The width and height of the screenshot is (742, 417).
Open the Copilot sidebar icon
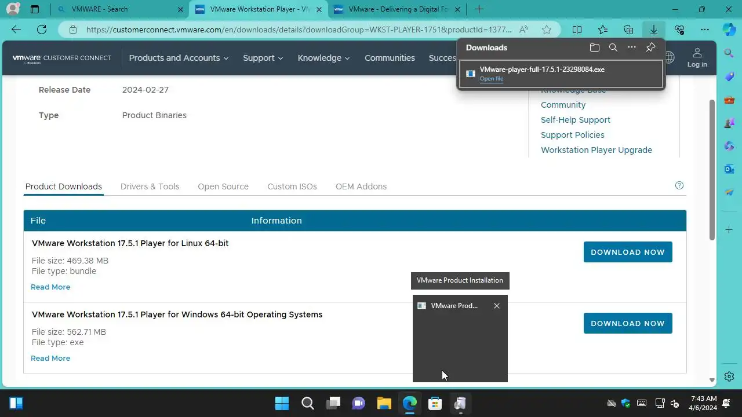pyautogui.click(x=729, y=29)
